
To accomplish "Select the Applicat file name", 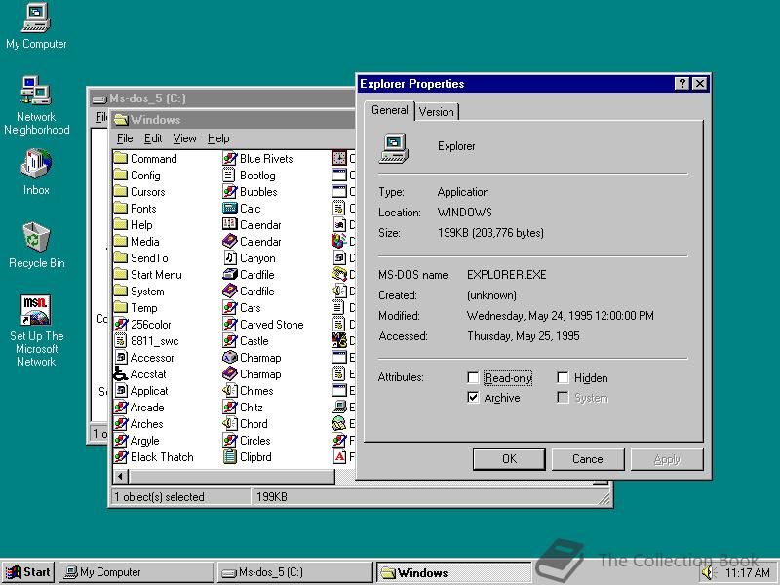I will coord(149,391).
